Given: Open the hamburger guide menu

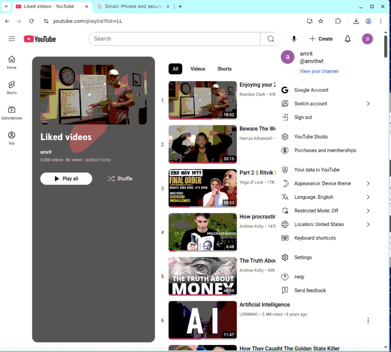Looking at the screenshot, I should click(x=12, y=39).
